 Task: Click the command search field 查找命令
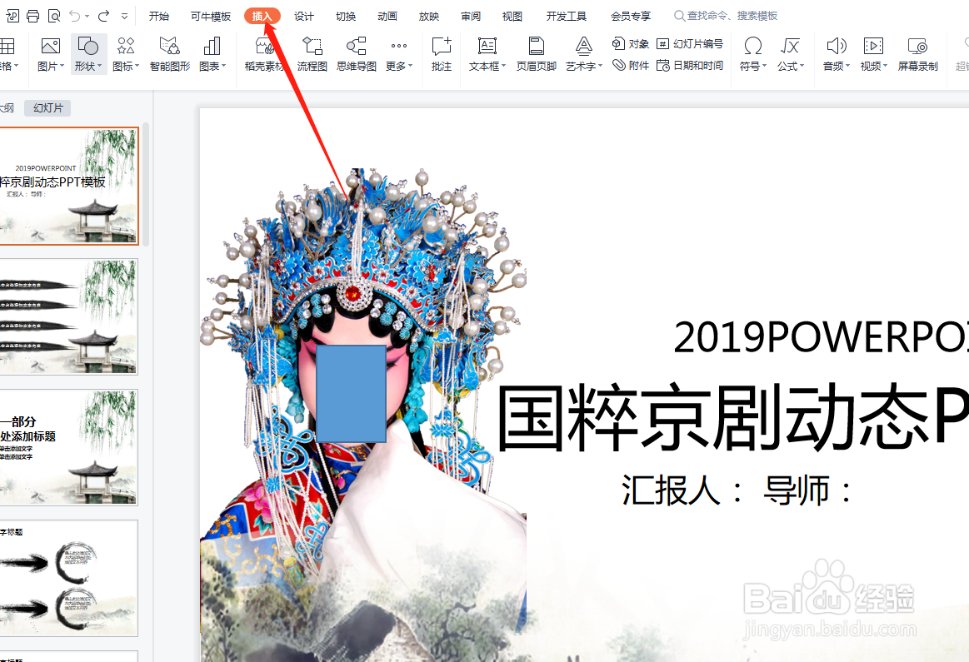(727, 16)
